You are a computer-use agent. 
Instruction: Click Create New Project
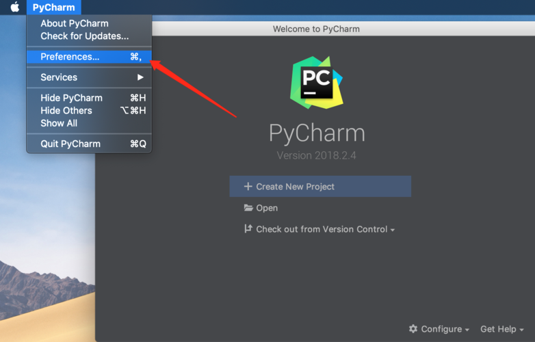point(320,186)
